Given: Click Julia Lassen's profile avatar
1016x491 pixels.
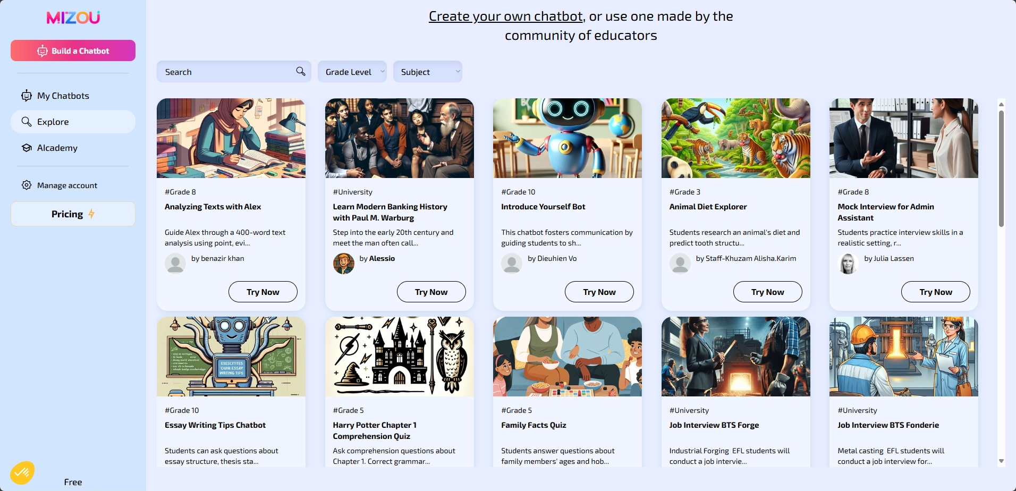Looking at the screenshot, I should coord(848,264).
